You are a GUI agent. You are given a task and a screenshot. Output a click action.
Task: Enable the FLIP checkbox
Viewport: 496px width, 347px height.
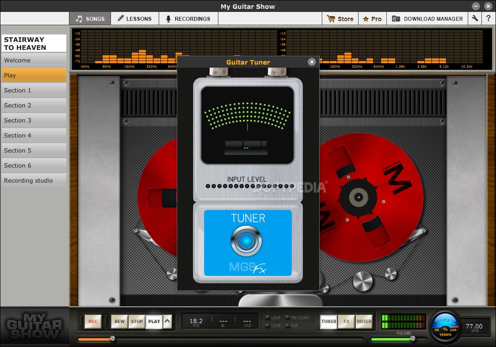pos(287,325)
